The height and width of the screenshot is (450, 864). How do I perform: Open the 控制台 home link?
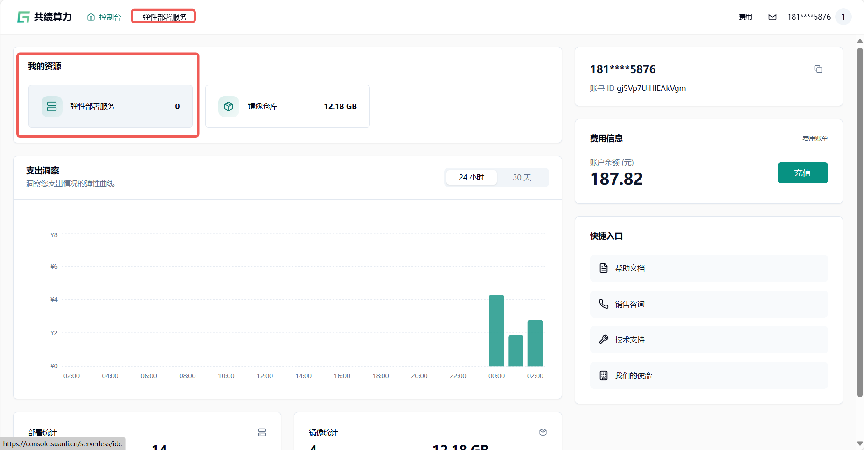pyautogui.click(x=105, y=17)
